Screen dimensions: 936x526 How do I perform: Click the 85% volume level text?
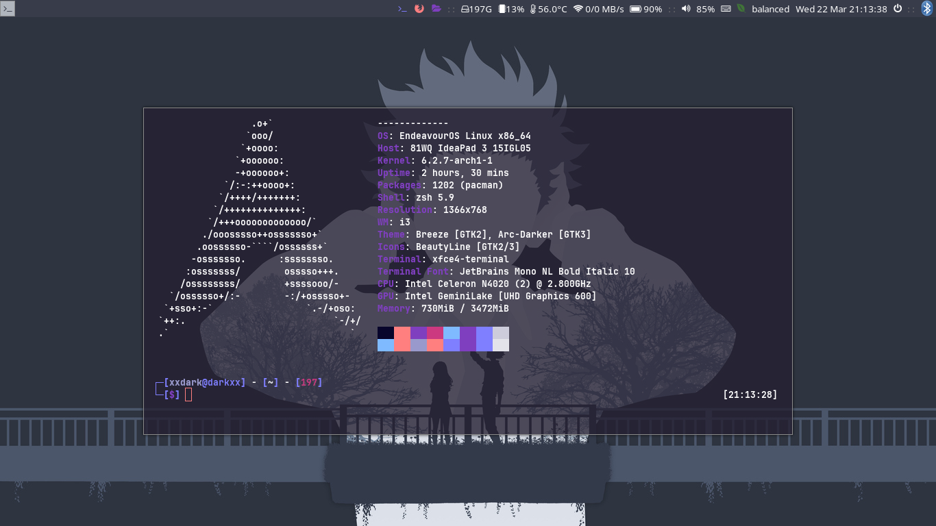point(705,9)
